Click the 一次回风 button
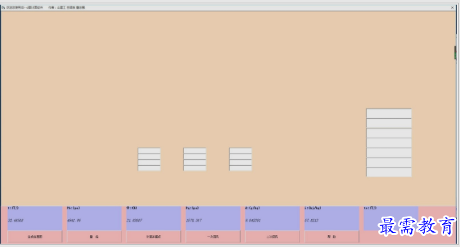This screenshot has height=247, width=460. pos(213,236)
